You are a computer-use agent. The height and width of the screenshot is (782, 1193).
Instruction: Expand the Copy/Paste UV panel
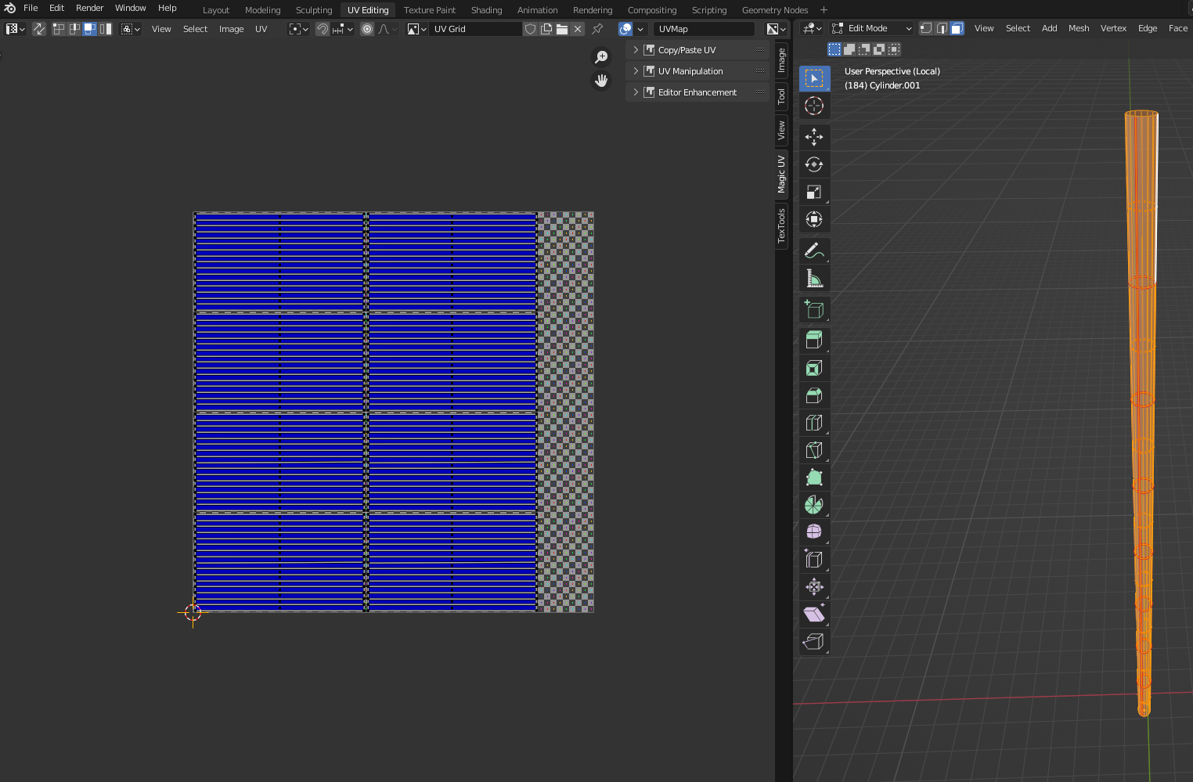pos(697,50)
